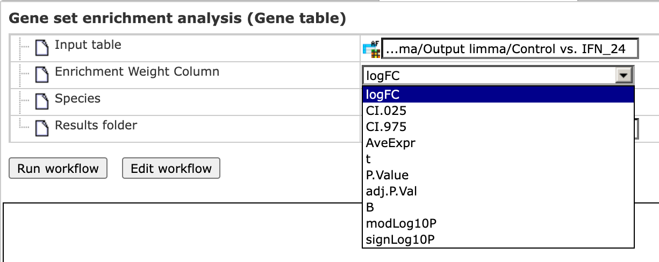Open the Edit workflow button
This screenshot has width=659, height=262.
point(171,169)
